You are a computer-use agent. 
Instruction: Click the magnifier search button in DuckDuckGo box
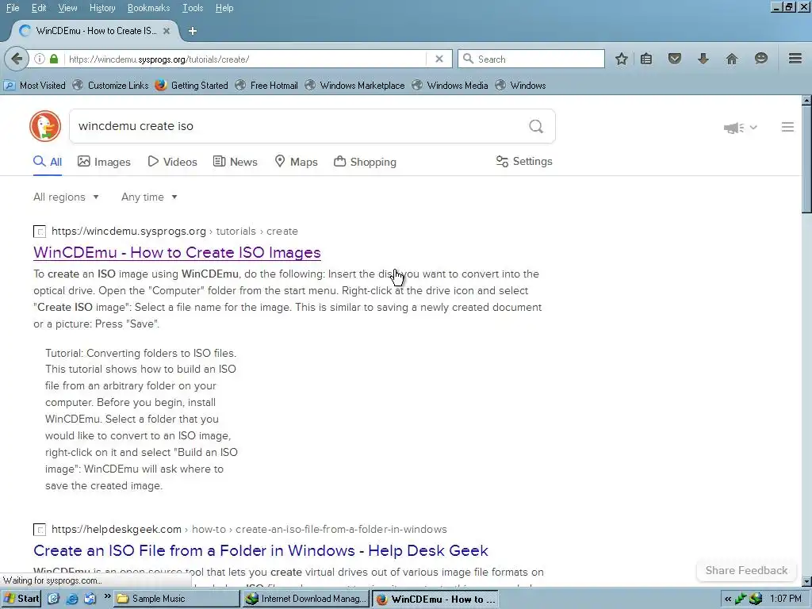pyautogui.click(x=536, y=126)
